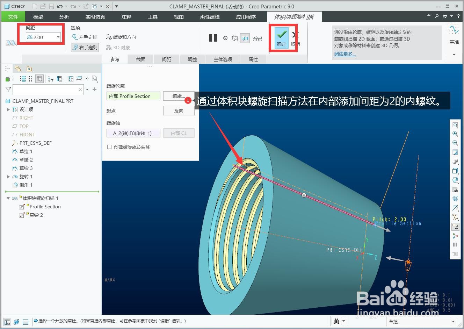This screenshot has width=464, height=329.
Task: Click the 取消 cancel button
Action: tap(295, 38)
